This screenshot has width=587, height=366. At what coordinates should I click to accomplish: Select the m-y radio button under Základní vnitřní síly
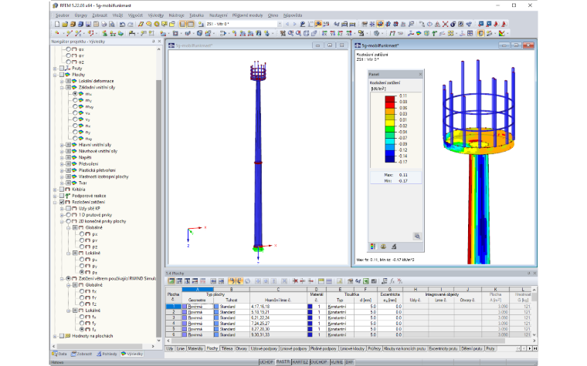(x=75, y=100)
